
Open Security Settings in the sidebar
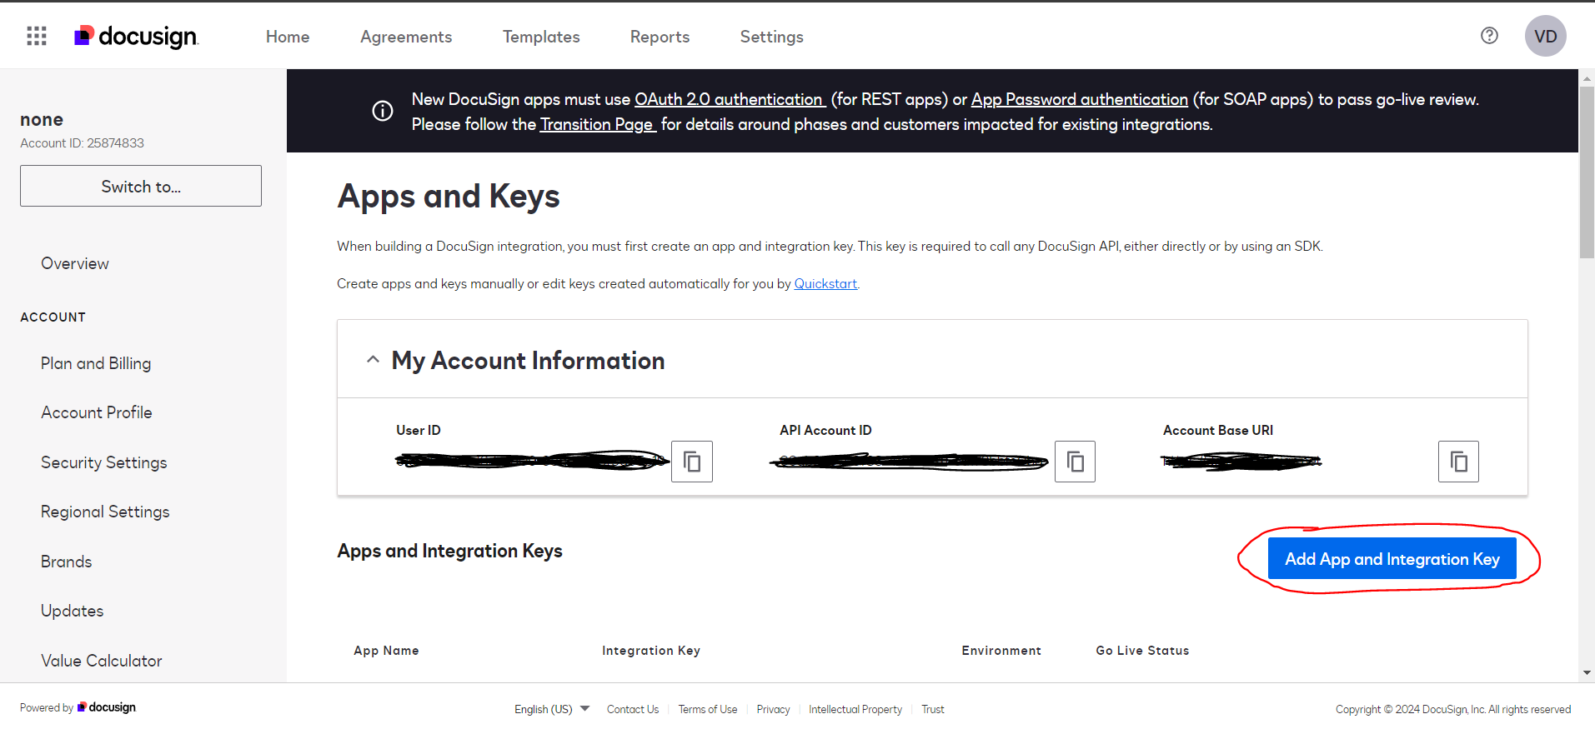coord(104,462)
